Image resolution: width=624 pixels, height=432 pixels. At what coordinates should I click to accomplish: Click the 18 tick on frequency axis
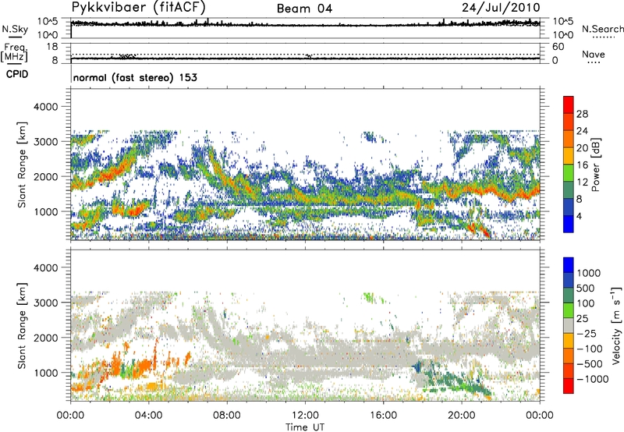point(52,47)
